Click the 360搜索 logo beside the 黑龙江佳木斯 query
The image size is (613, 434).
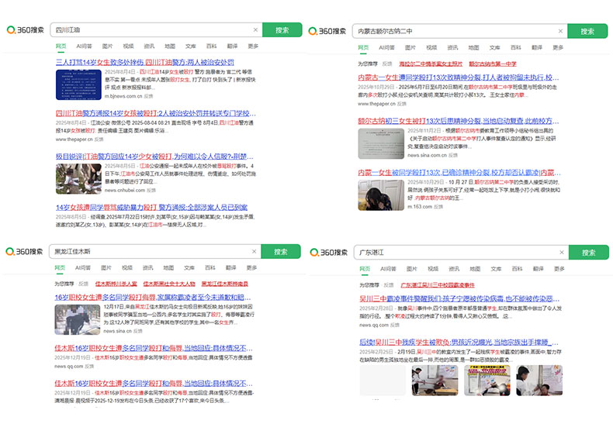pyautogui.click(x=24, y=252)
